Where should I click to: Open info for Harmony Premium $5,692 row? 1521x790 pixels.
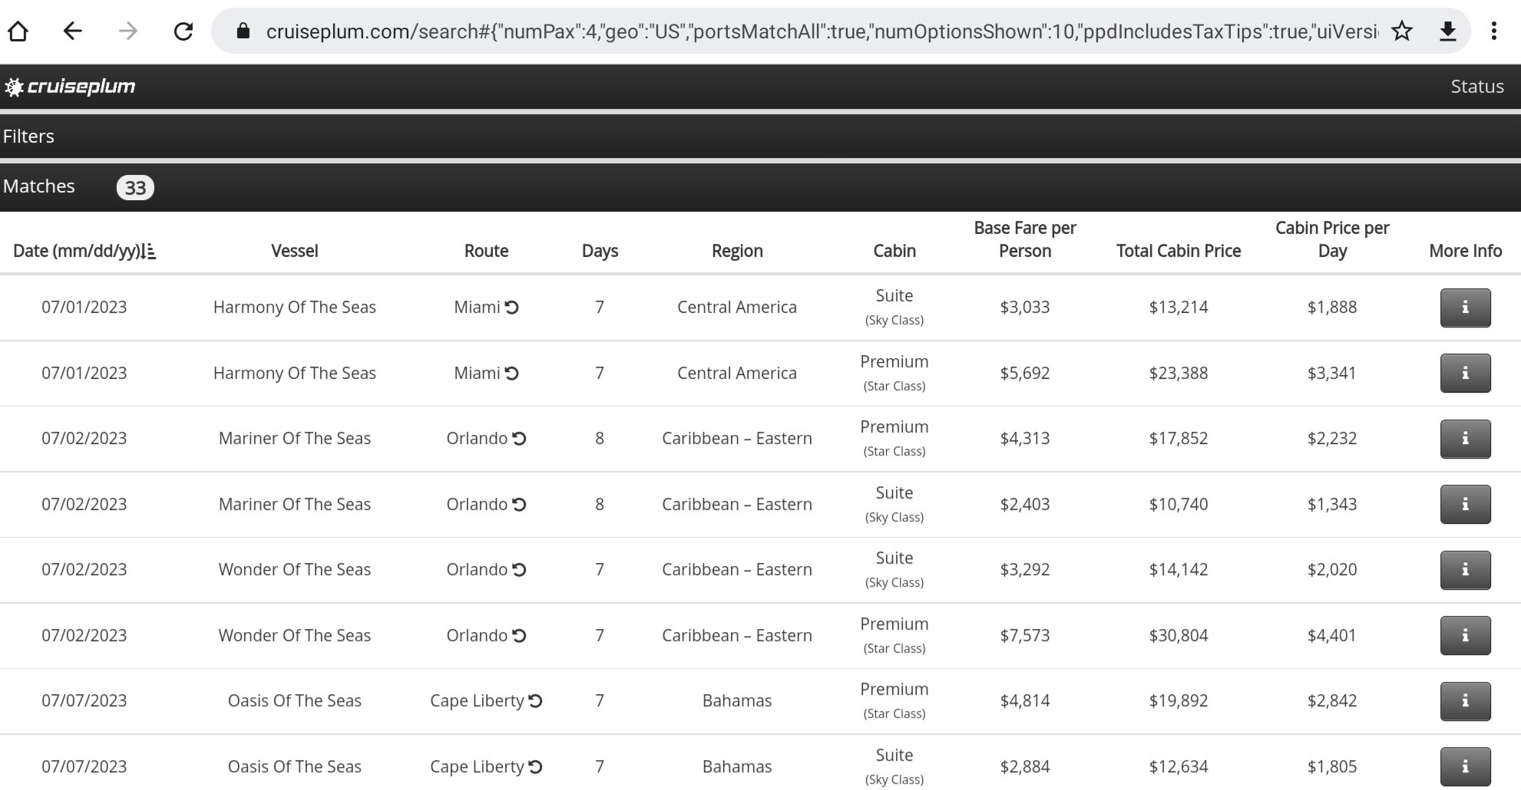tap(1465, 374)
